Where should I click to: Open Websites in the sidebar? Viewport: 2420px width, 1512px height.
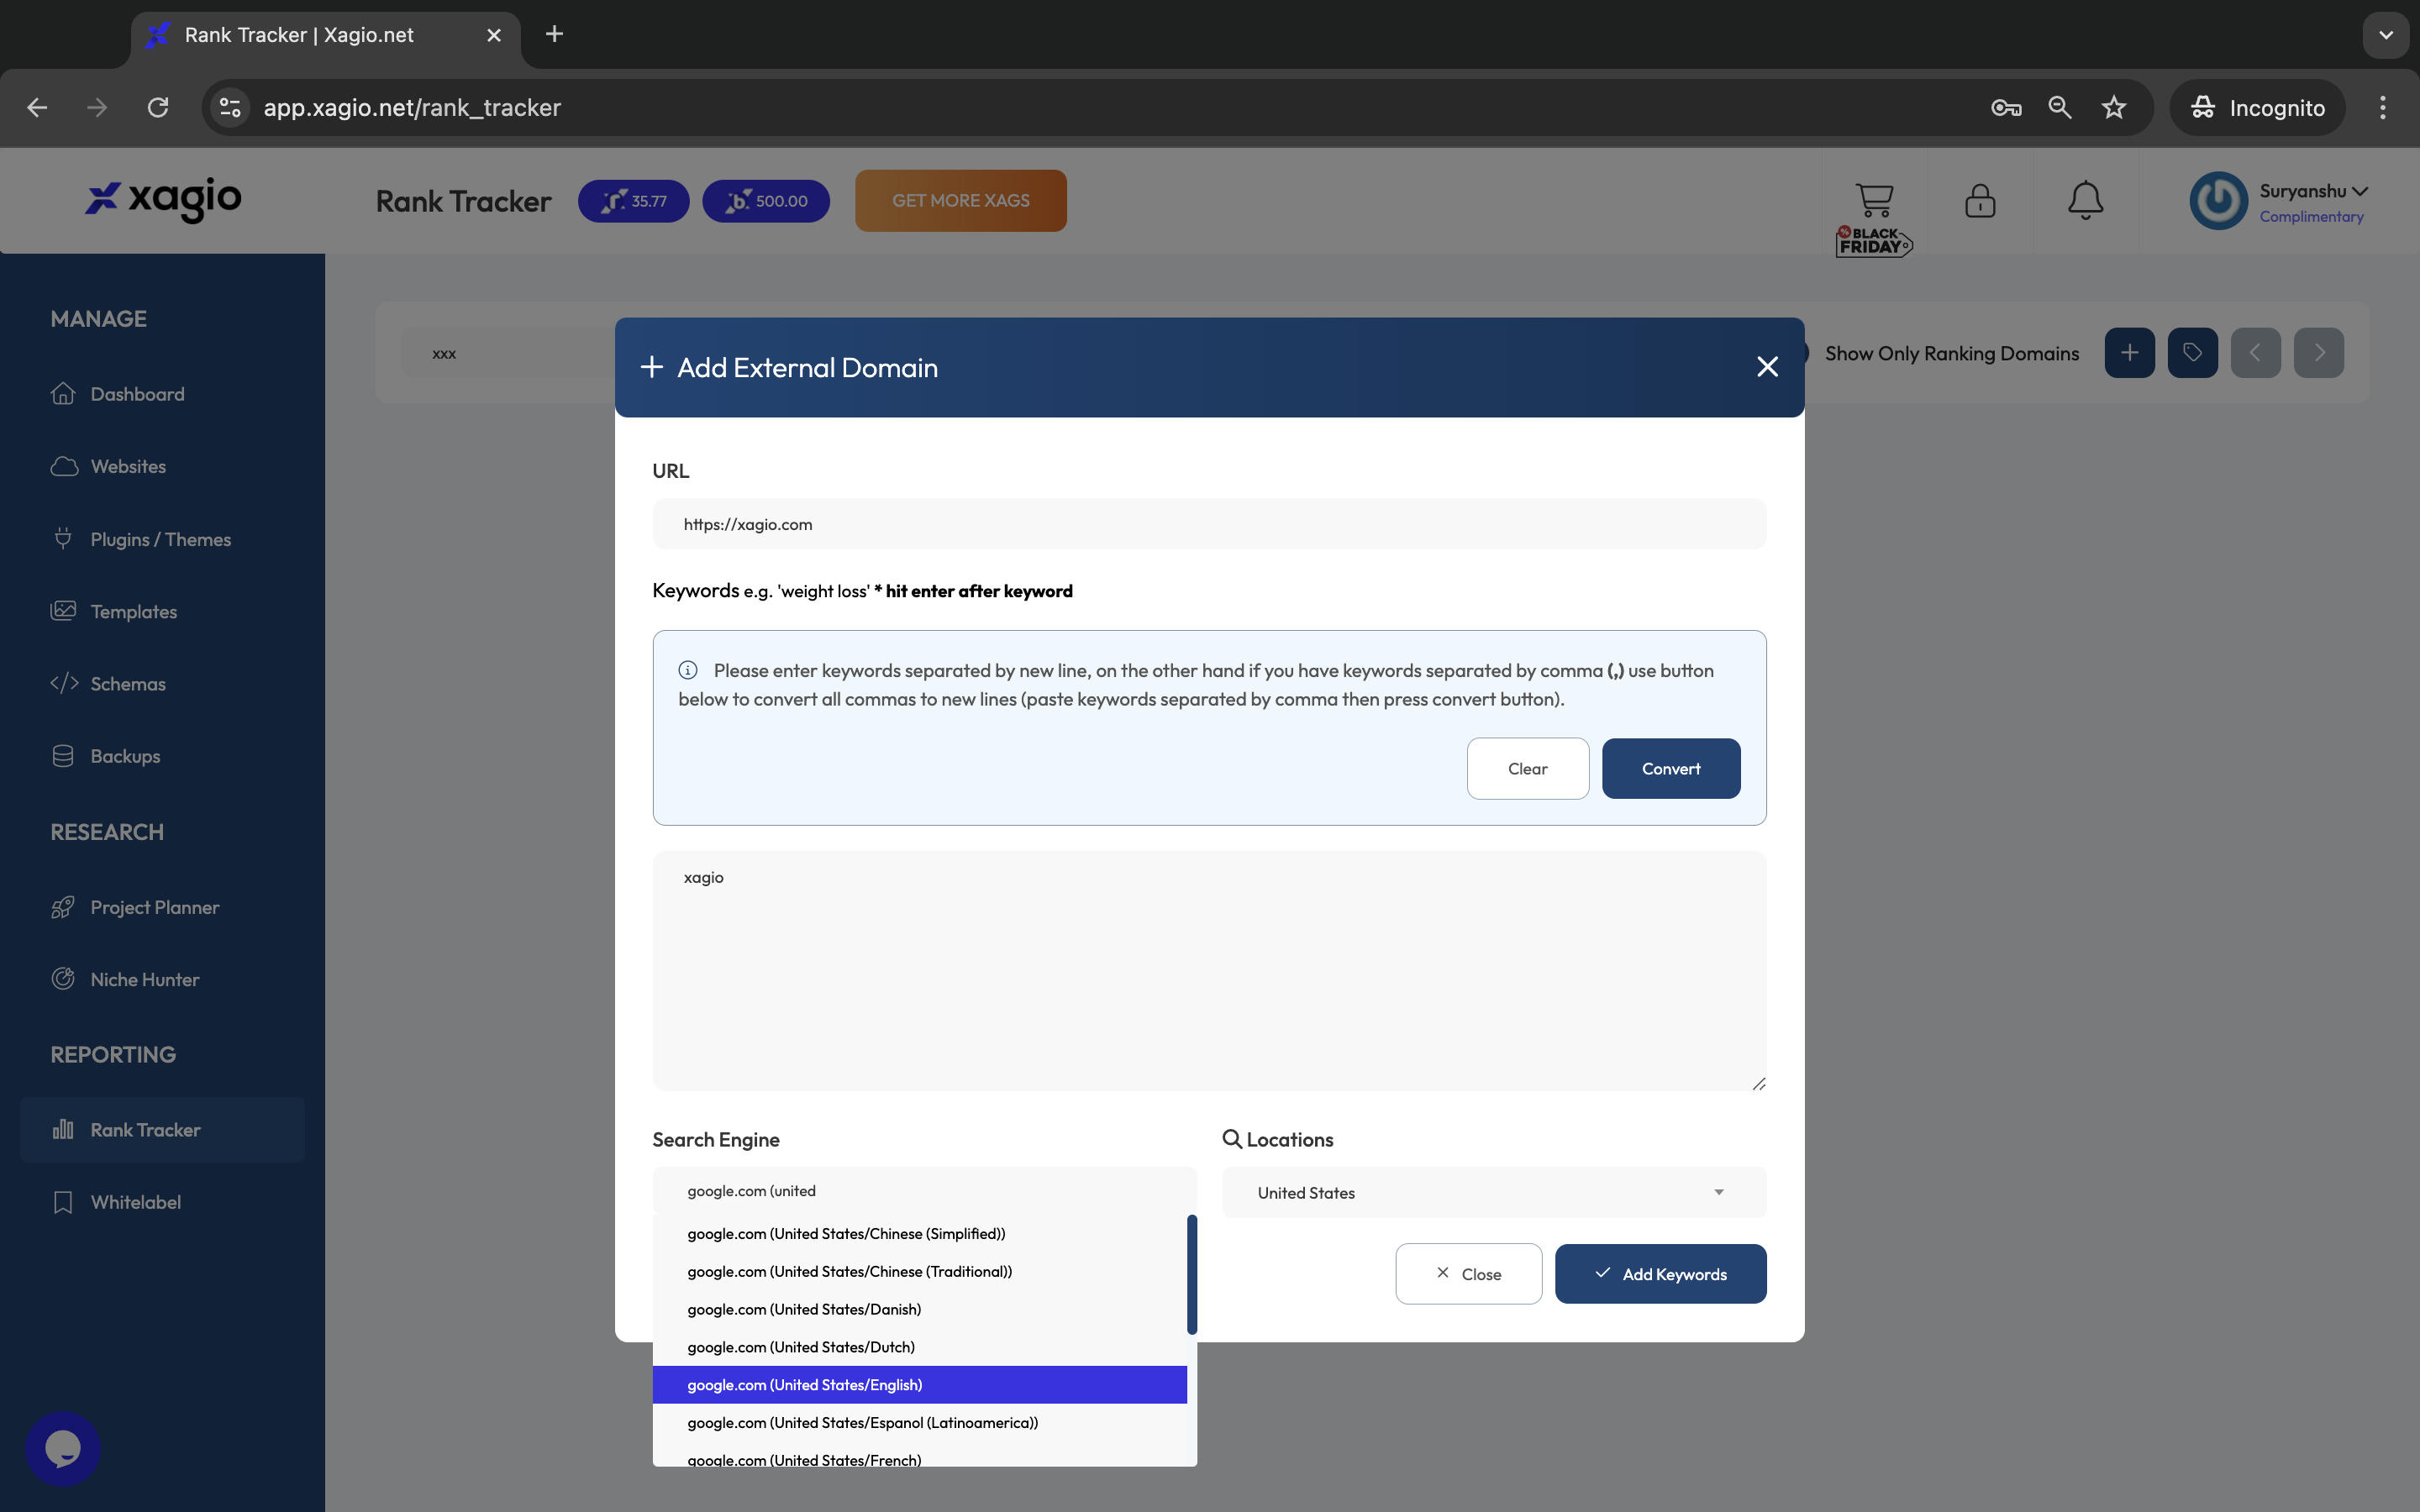tap(108, 467)
